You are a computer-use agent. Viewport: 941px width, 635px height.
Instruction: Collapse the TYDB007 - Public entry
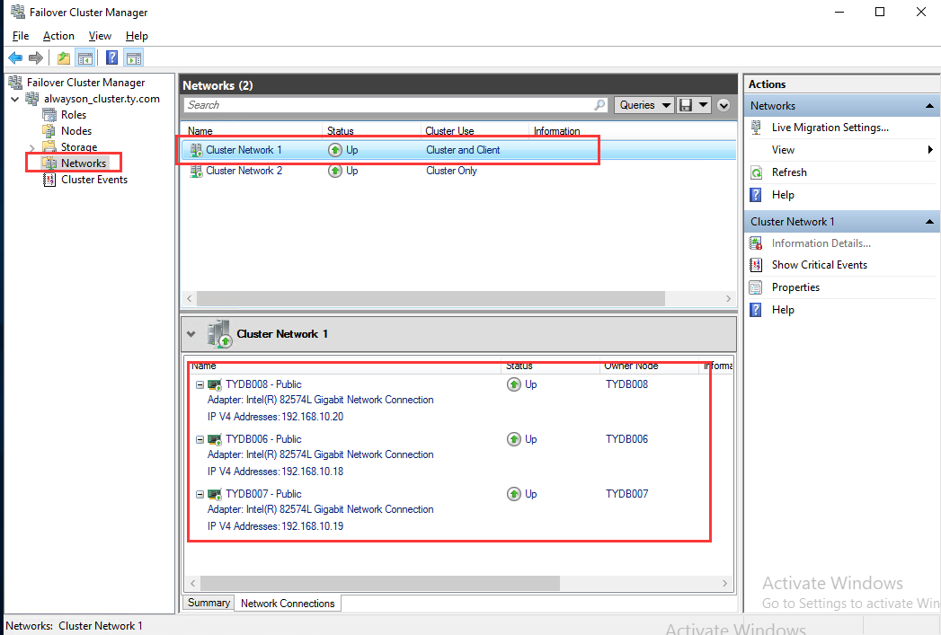tap(200, 495)
